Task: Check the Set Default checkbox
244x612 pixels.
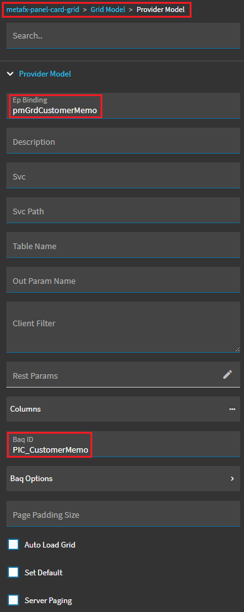Action: click(14, 573)
